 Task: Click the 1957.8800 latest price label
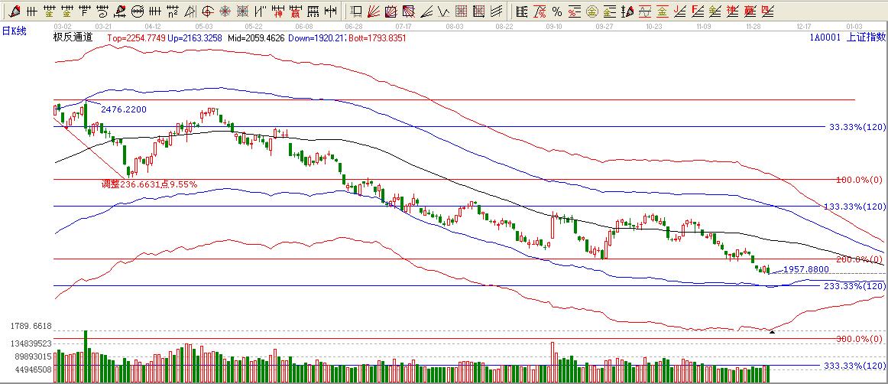tap(807, 269)
